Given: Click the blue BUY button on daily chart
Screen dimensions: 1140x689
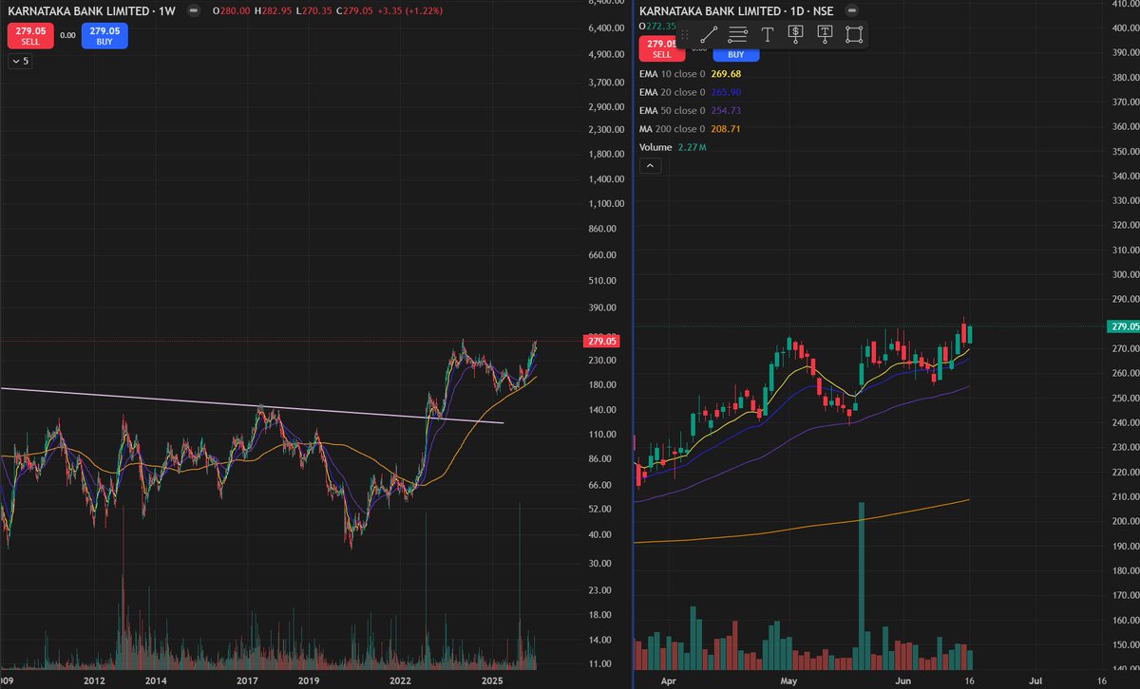Looking at the screenshot, I should pyautogui.click(x=735, y=53).
